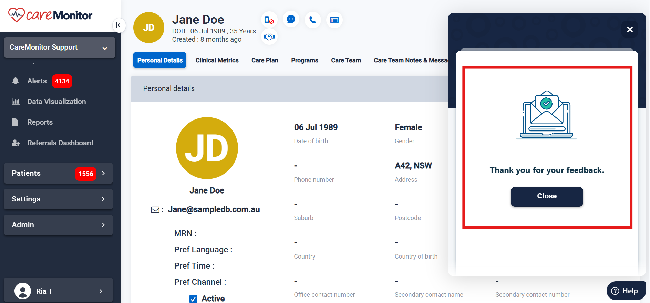Open Data Visualization in sidebar
The height and width of the screenshot is (303, 650).
click(56, 102)
